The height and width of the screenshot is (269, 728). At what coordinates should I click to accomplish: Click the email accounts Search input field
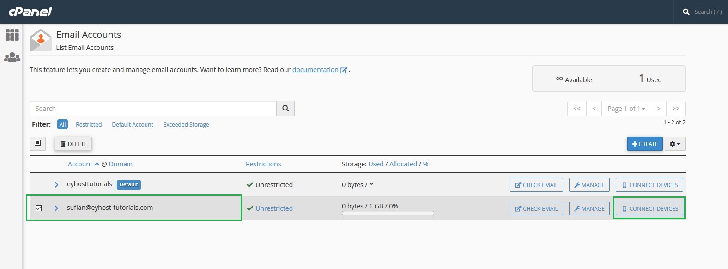coord(153,109)
